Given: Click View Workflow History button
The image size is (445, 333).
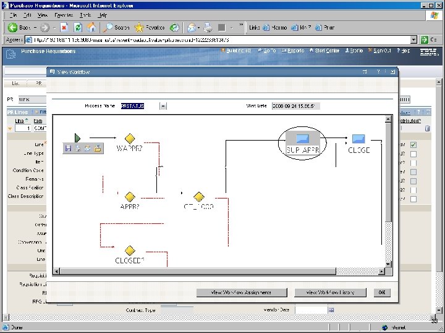Looking at the screenshot, I should (330, 292).
